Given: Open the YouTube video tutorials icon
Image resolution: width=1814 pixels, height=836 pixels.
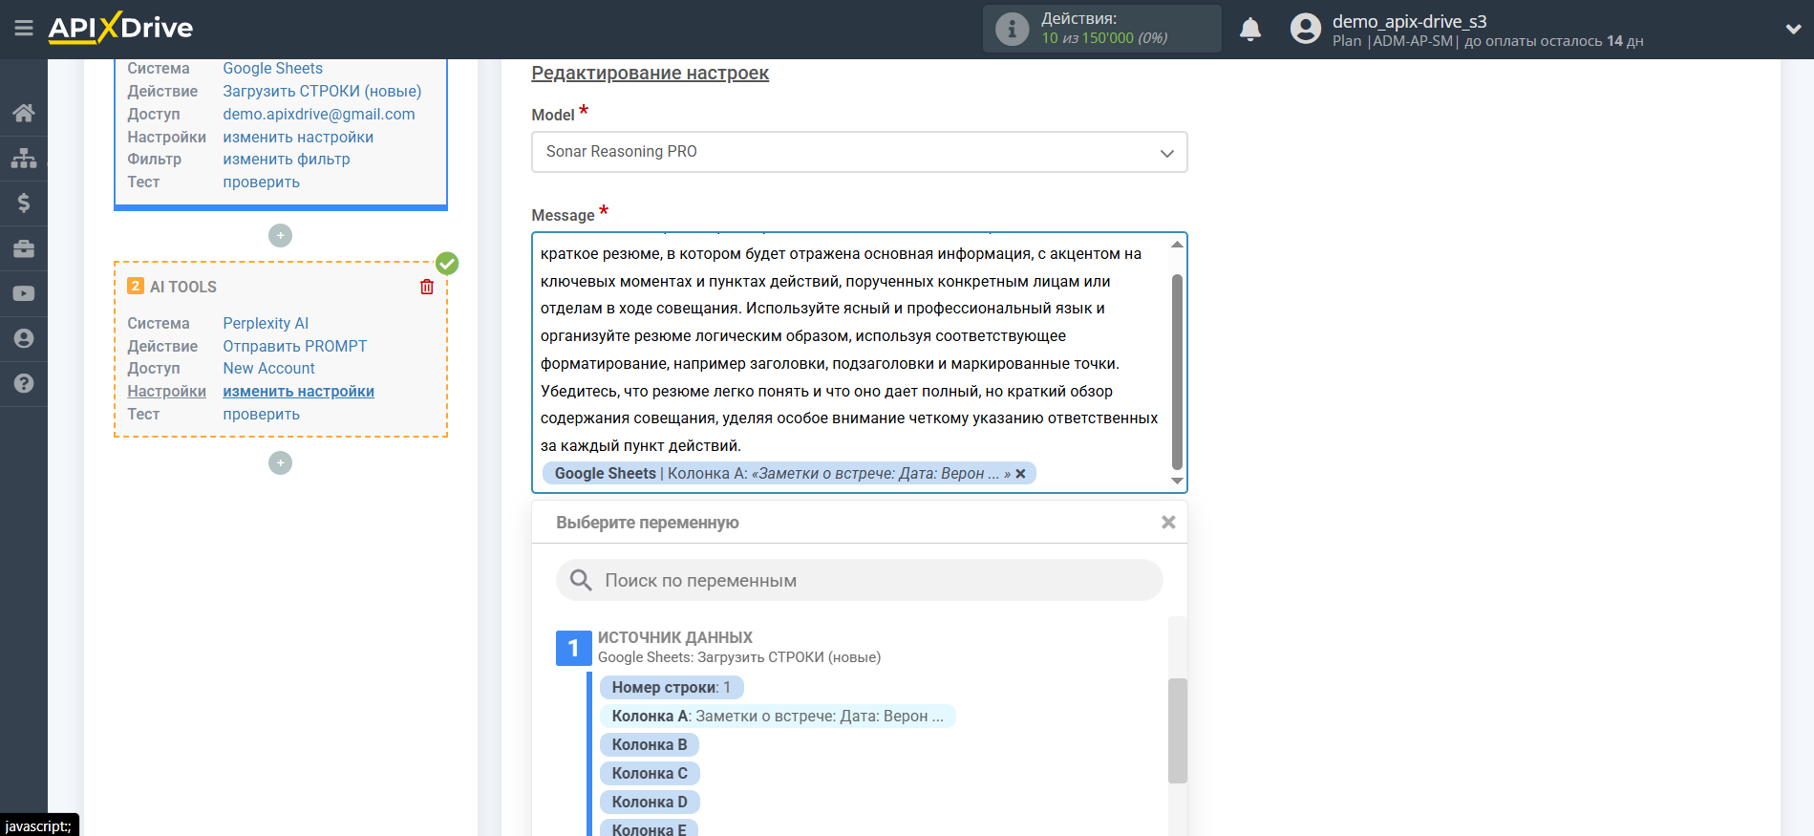Looking at the screenshot, I should pyautogui.click(x=24, y=293).
